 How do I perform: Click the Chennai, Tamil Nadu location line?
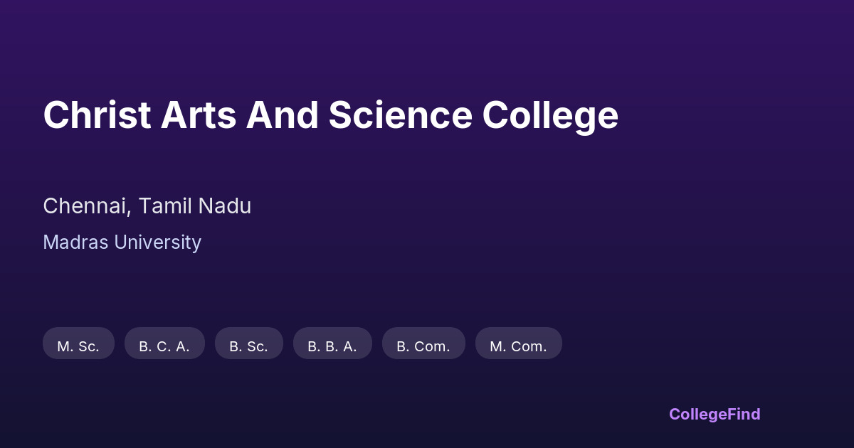[x=147, y=206]
